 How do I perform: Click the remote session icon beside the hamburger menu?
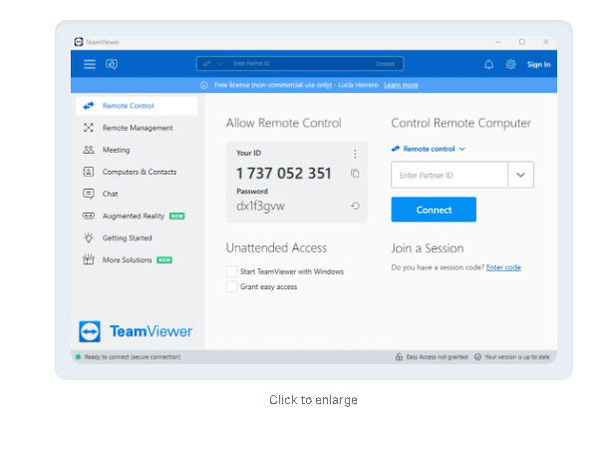(x=112, y=64)
